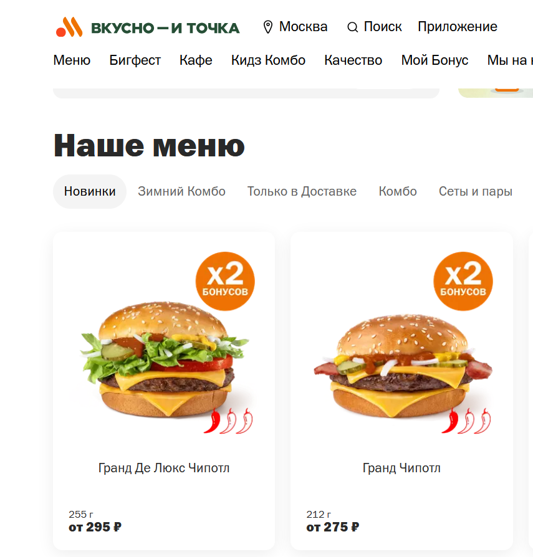
Task: Select the Новинки category tab
Action: click(x=90, y=191)
